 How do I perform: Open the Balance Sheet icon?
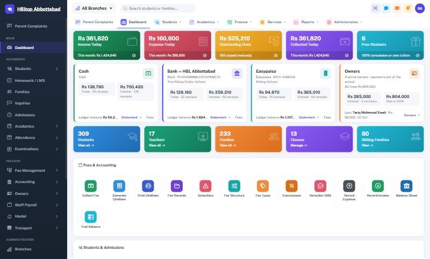pyautogui.click(x=406, y=186)
